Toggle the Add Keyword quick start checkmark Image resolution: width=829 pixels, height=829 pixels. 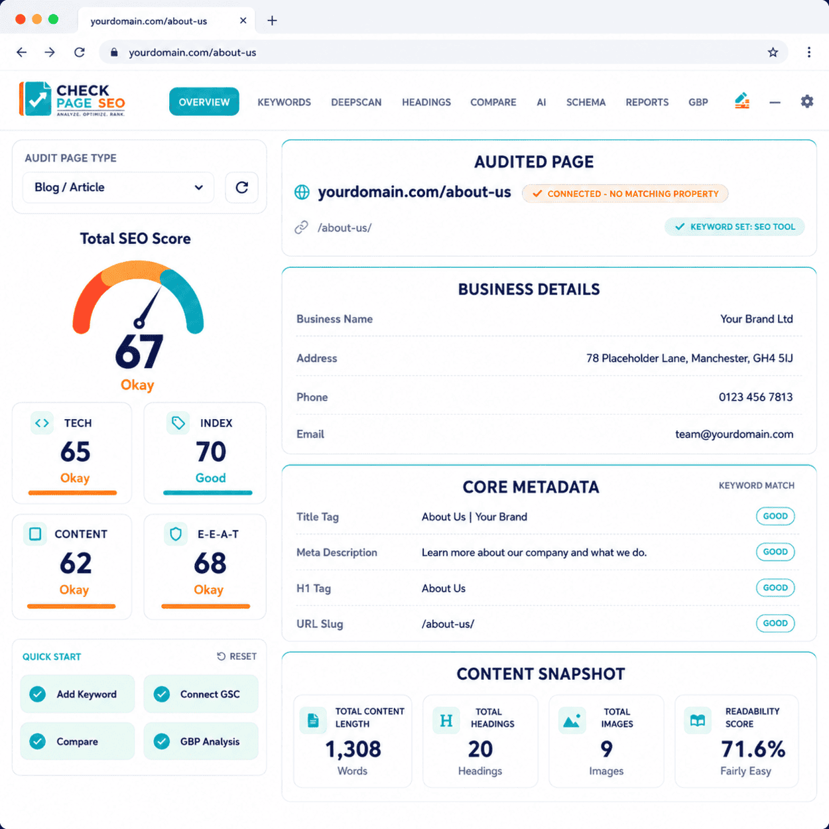pos(38,694)
